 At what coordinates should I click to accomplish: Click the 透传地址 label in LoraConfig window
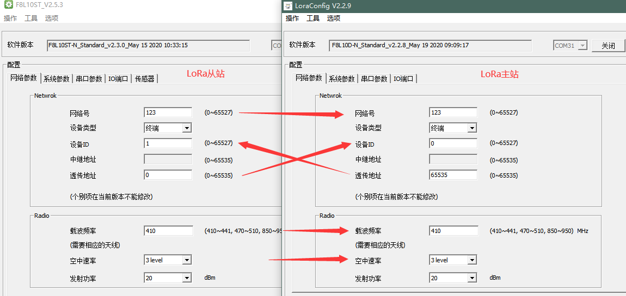368,175
